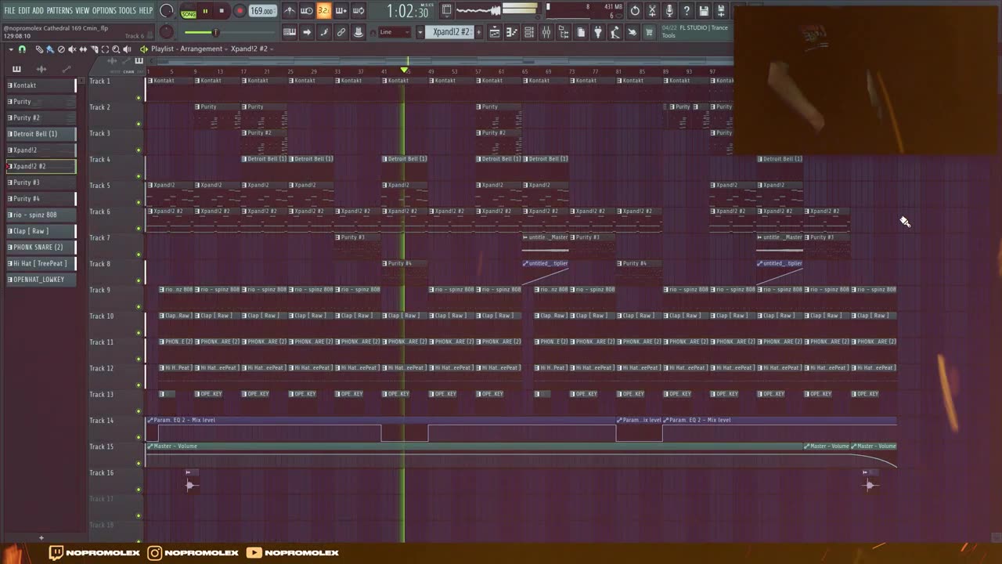The image size is (1002, 564).
Task: Select the Draw pencil tool
Action: (39, 49)
